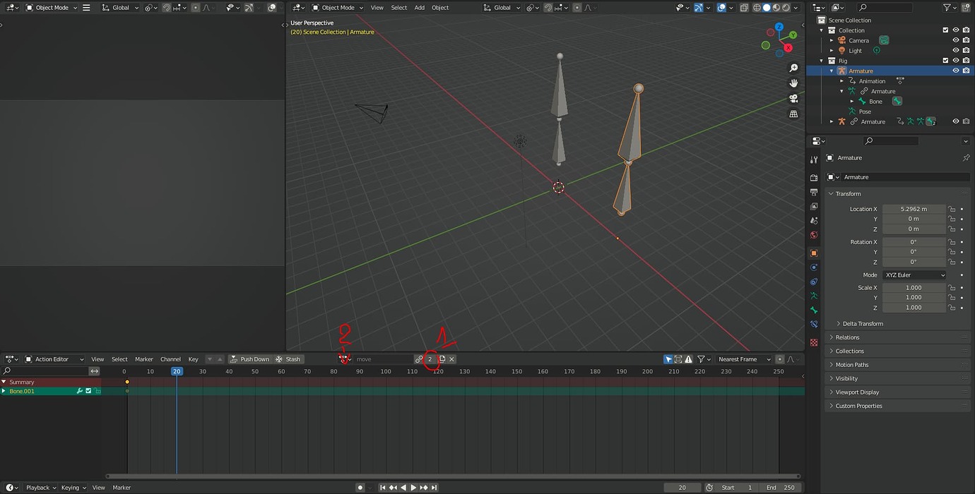
Task: Click the Push Down button
Action: point(249,359)
